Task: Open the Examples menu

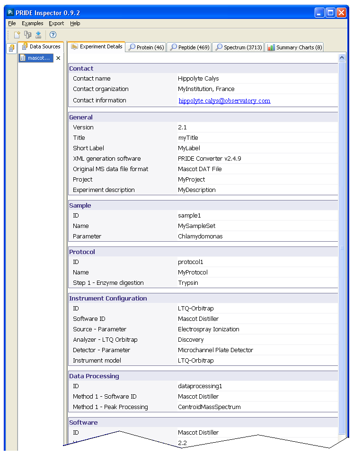Action: (x=32, y=23)
